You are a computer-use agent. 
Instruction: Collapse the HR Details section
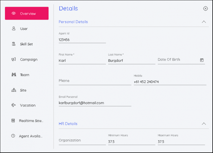[x=203, y=124]
